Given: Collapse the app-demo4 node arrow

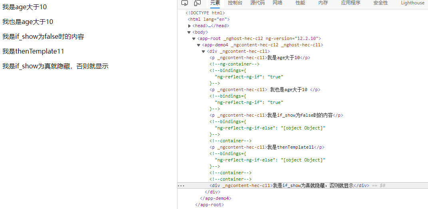Looking at the screenshot, I should point(199,45).
